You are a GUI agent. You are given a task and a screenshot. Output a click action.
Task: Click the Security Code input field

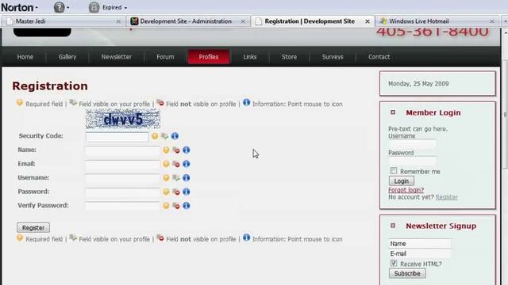point(117,136)
